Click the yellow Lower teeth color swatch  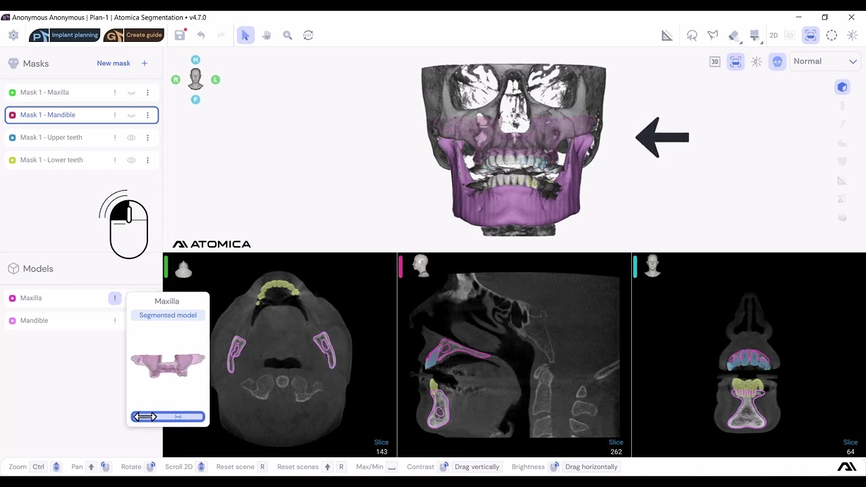[x=12, y=160]
